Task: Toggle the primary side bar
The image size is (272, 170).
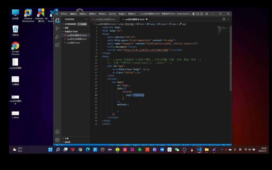Action: pyautogui.click(x=194, y=14)
